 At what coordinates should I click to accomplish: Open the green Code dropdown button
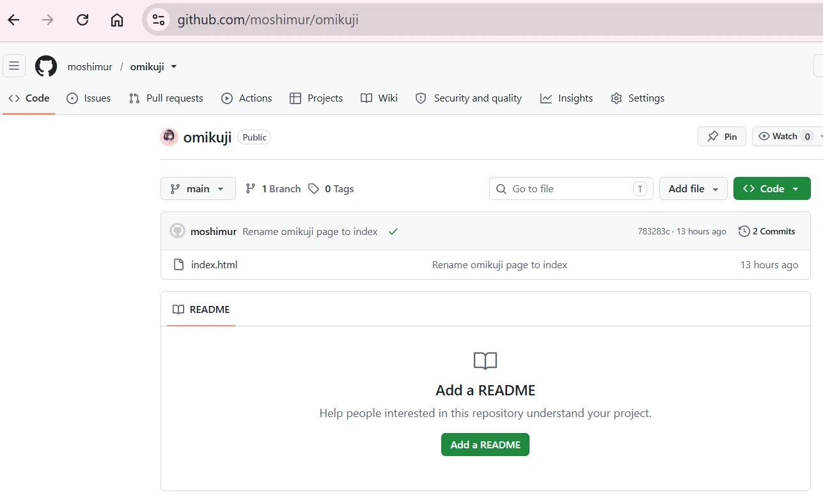(x=772, y=188)
